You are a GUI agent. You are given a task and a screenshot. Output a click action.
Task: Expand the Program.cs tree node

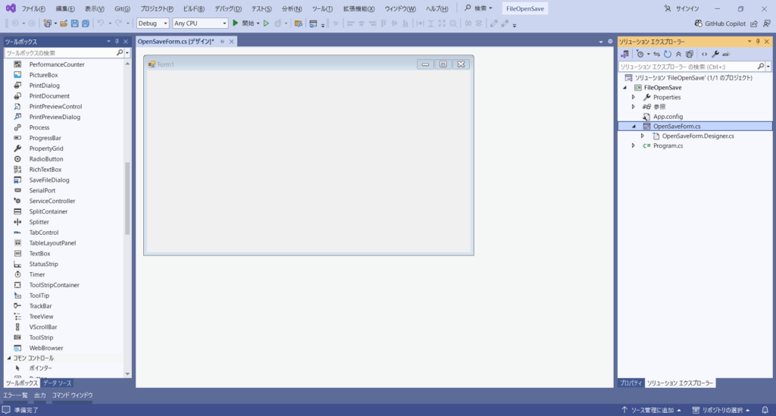[x=634, y=145]
